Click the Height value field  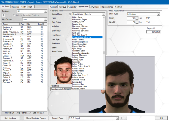(x=131, y=18)
